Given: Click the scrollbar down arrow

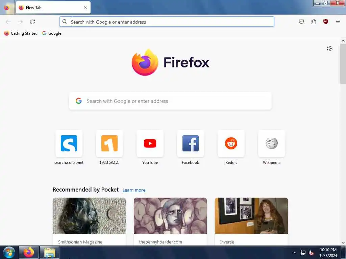Looking at the screenshot, I should (x=343, y=243).
